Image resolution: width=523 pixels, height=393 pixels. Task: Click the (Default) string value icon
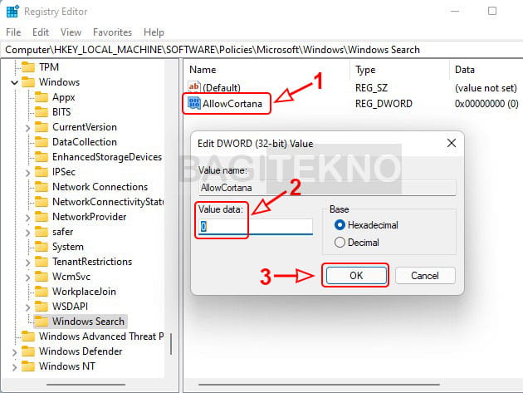tap(193, 86)
